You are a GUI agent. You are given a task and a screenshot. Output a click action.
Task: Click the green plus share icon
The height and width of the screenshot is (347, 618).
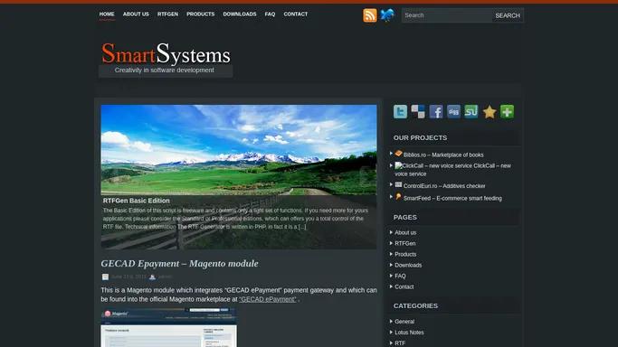click(508, 112)
